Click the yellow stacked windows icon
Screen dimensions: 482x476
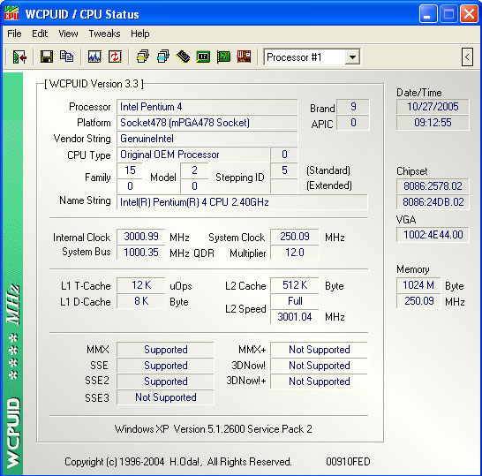coord(143,57)
